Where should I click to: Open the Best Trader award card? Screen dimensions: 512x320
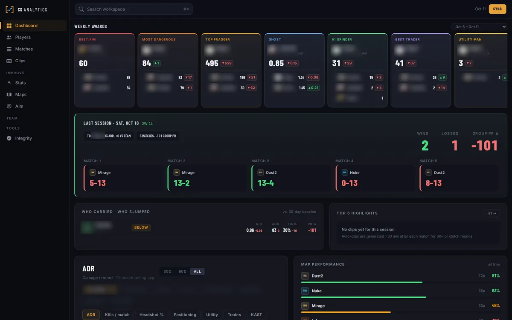[421, 70]
